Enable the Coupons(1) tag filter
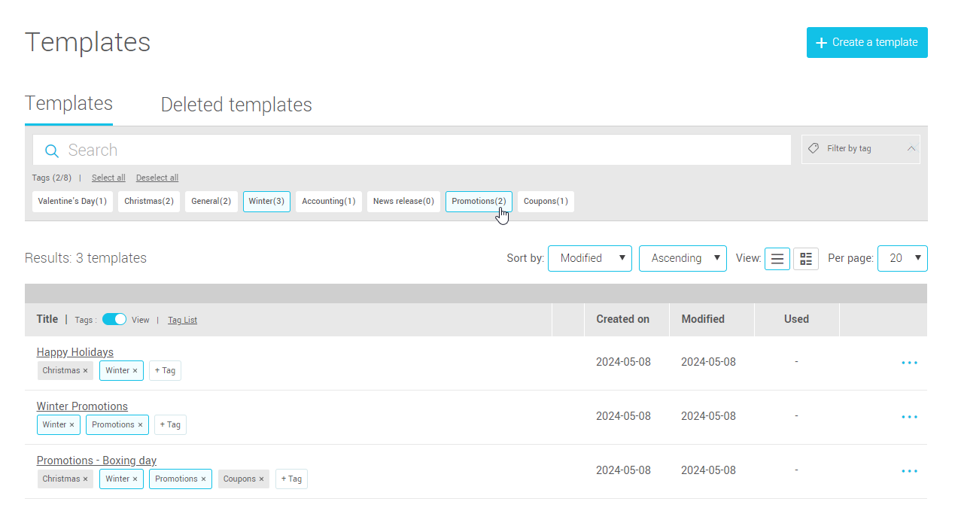Image resolution: width=958 pixels, height=526 pixels. [546, 202]
